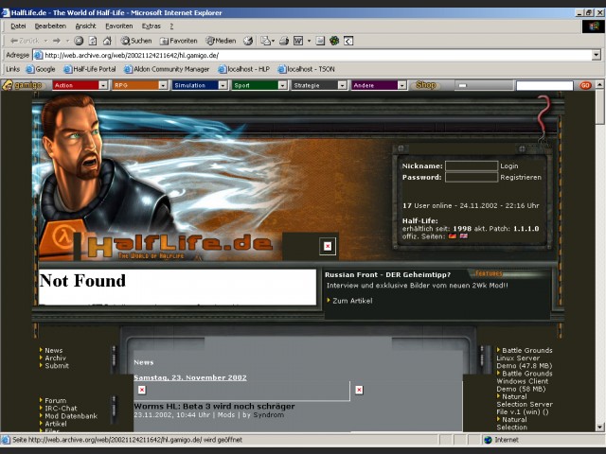606x454 pixels.
Task: Open the Submit sidebar link
Action: 57,366
